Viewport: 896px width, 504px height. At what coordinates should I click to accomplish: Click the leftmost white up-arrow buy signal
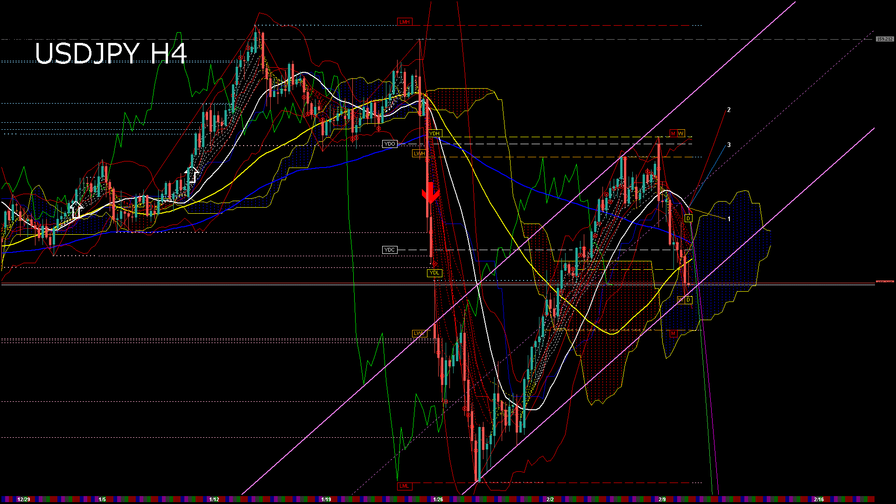point(77,210)
